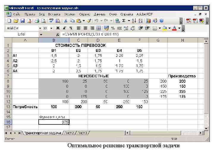Merge and center cells icon
This screenshot has height=160, width=214.
point(99,28)
